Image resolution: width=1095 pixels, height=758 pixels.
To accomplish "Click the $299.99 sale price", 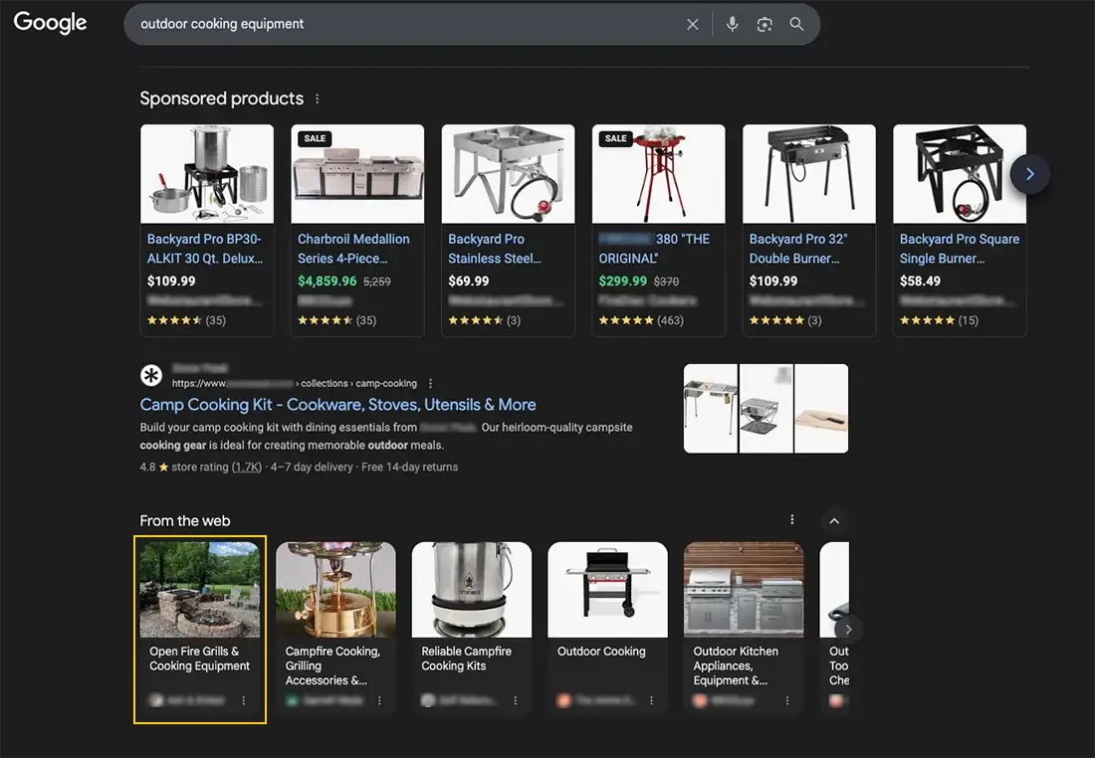I will (x=623, y=282).
